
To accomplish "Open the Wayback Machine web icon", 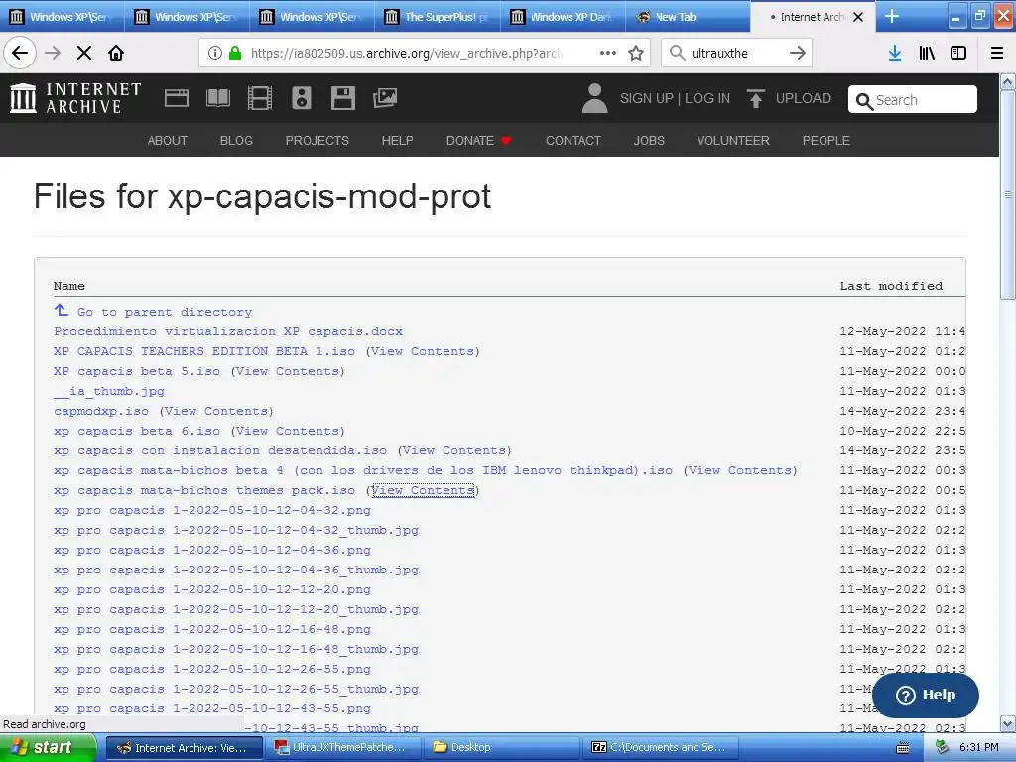I will click(177, 98).
